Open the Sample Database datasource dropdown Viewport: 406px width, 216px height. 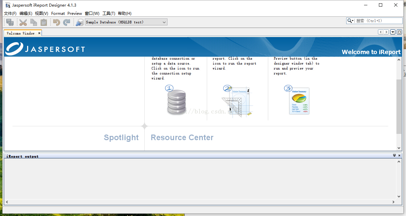tap(126, 22)
